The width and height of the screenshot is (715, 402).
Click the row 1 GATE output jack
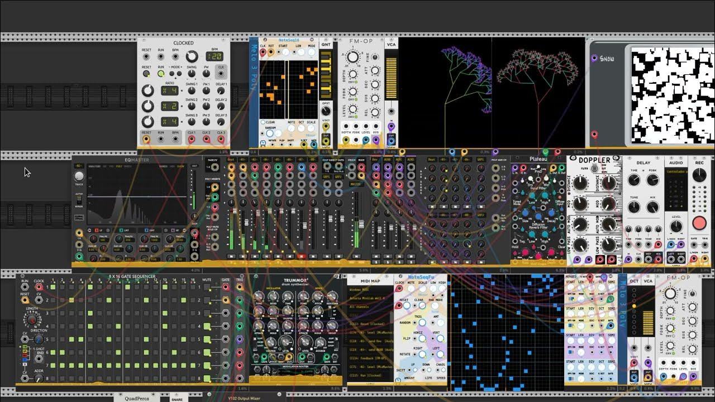coord(226,287)
